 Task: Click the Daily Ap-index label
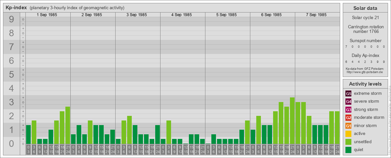coord(365,55)
